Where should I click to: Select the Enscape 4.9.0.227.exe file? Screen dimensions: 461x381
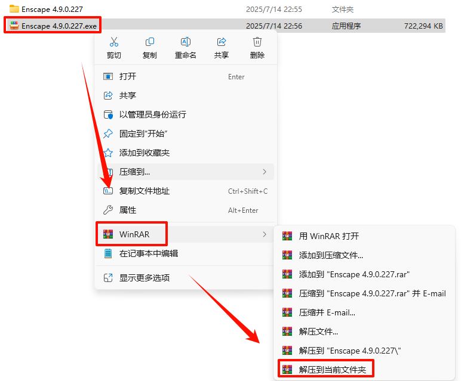click(x=53, y=26)
